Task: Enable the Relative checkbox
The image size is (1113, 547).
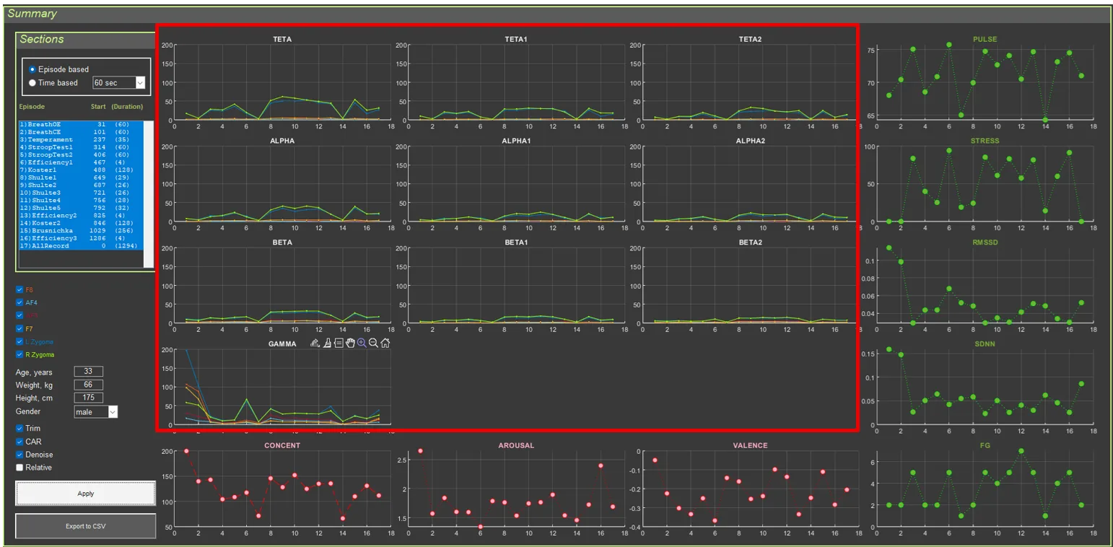Action: click(x=19, y=468)
